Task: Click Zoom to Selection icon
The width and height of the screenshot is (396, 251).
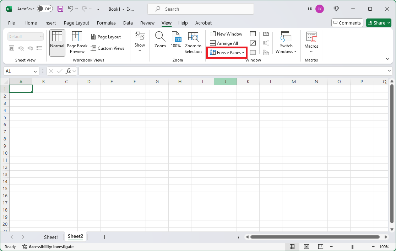Action: click(193, 37)
